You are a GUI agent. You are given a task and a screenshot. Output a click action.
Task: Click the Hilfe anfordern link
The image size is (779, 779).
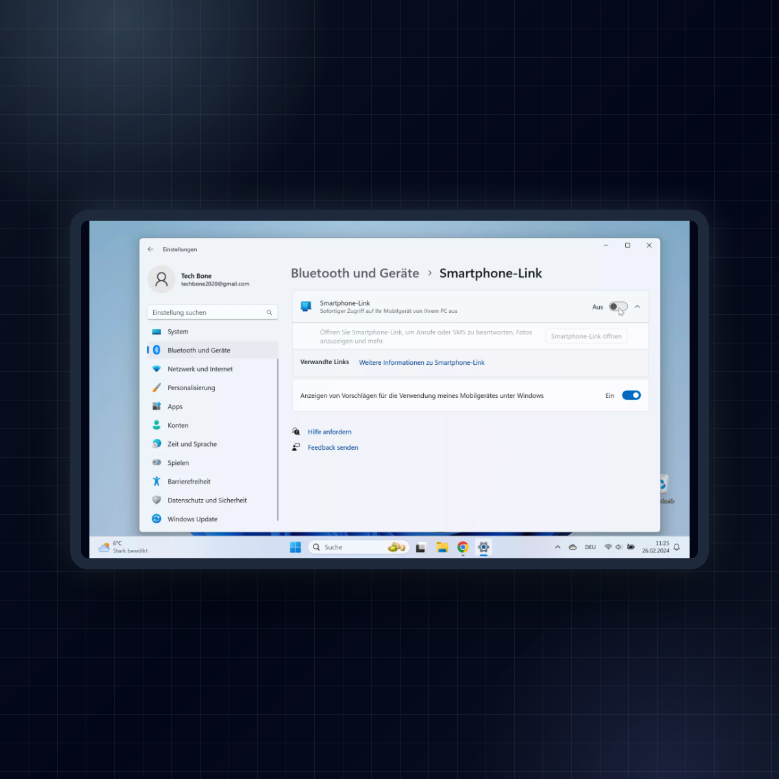point(330,432)
